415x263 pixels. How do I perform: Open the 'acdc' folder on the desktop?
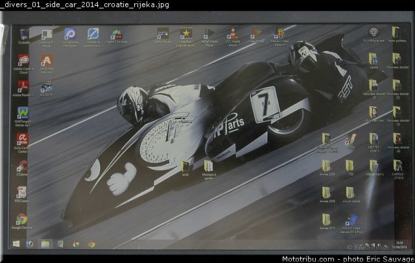pyautogui.click(x=185, y=168)
